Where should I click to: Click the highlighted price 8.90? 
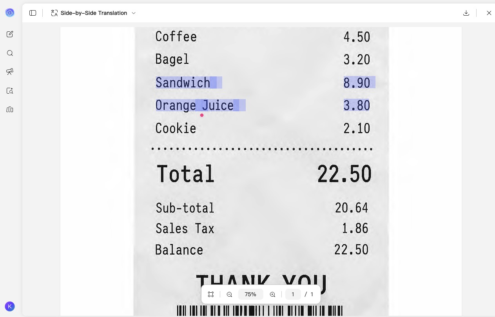[x=357, y=83]
